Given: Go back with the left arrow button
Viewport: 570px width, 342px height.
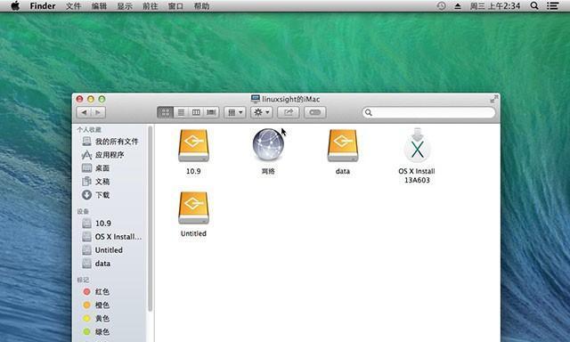Looking at the screenshot, I should (84, 112).
